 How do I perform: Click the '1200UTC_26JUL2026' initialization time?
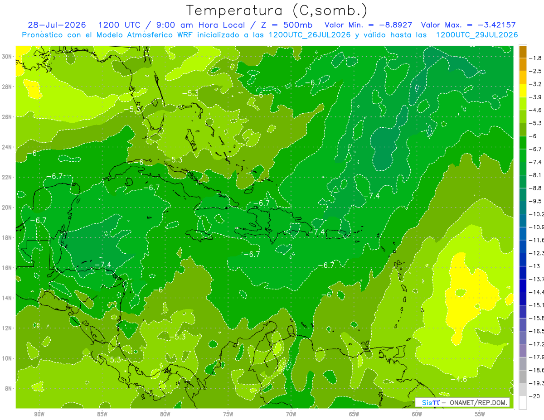click(310, 35)
